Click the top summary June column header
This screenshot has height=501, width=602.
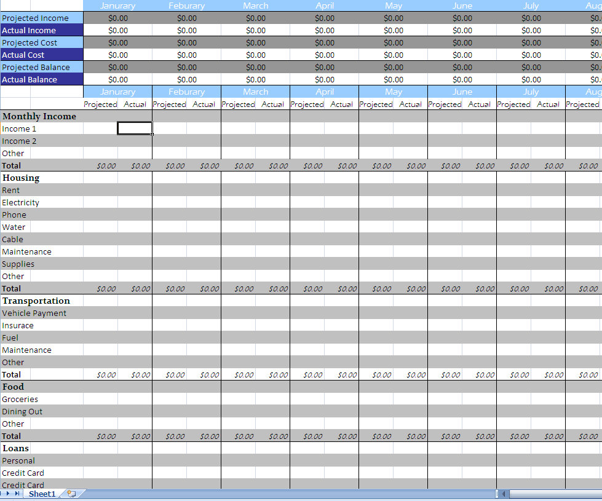pos(462,6)
